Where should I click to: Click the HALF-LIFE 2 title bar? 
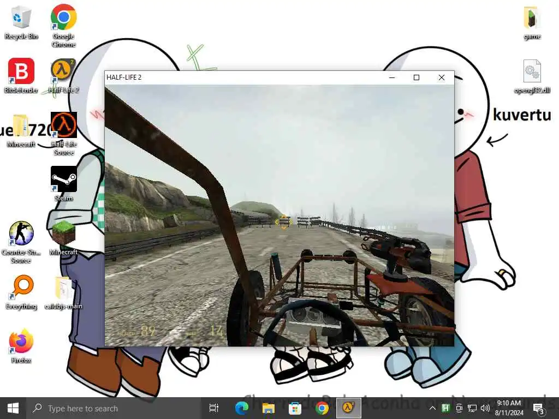pyautogui.click(x=242, y=77)
